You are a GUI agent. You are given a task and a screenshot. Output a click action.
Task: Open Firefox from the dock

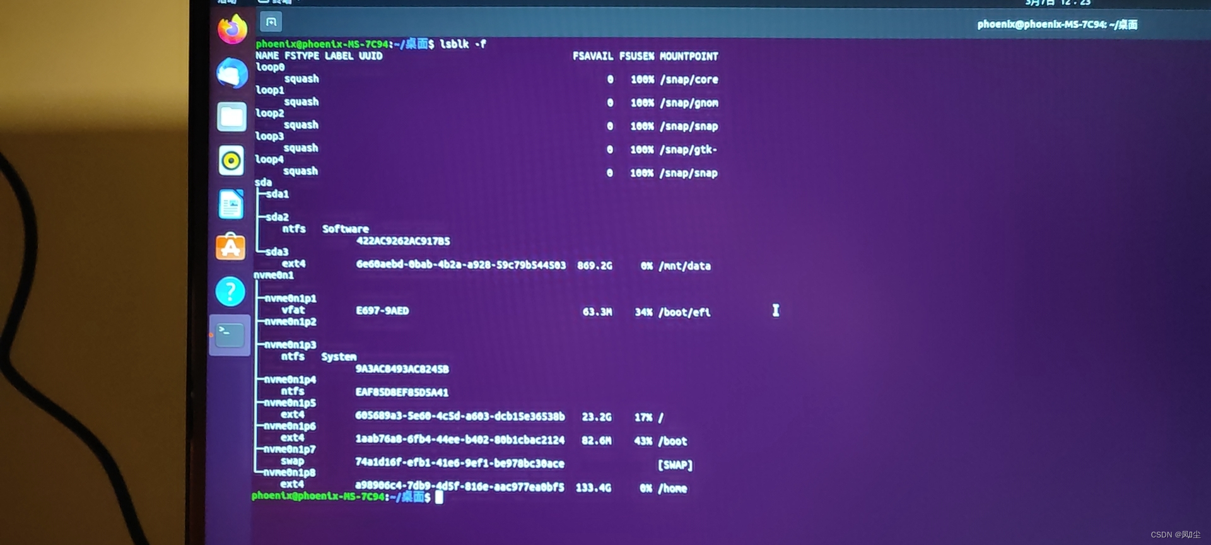pyautogui.click(x=232, y=30)
